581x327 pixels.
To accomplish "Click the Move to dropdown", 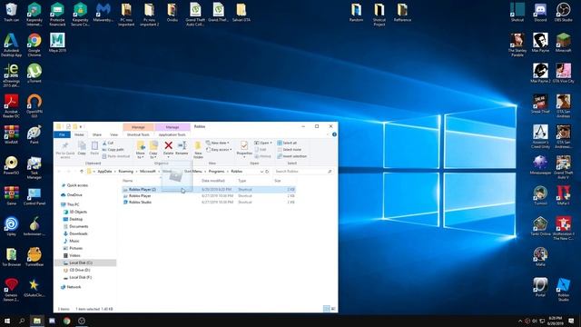I will click(x=141, y=150).
